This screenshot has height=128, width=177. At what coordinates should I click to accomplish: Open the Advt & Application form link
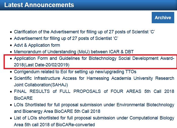point(37,45)
